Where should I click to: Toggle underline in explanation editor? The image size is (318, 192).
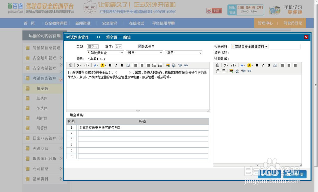pyautogui.click(x=269, y=65)
